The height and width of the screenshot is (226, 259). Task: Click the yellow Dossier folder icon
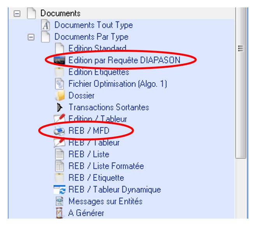click(x=59, y=95)
